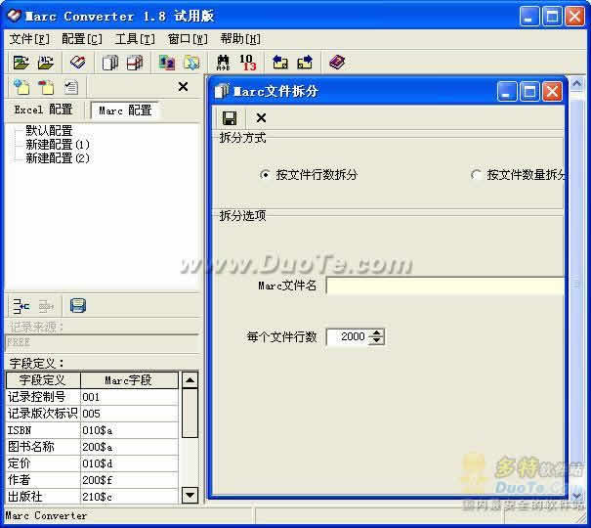Decrease 每个文件行数 with the down spinner arrow
The image size is (591, 528).
click(376, 340)
